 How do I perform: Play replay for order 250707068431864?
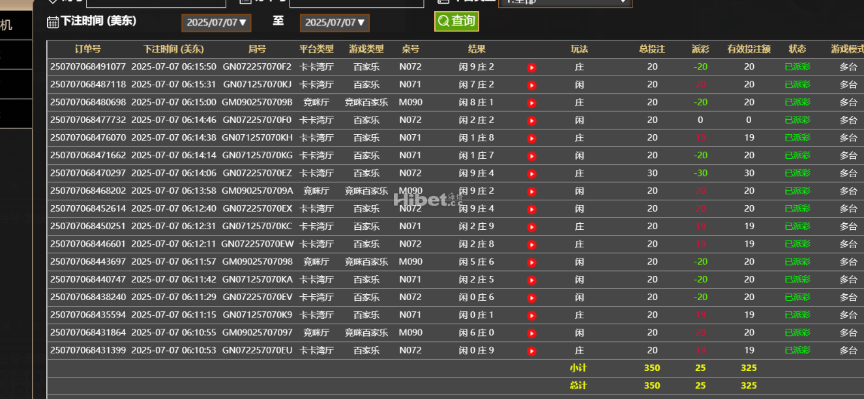point(531,332)
